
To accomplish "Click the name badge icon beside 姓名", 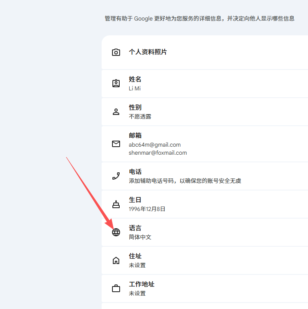I will (x=116, y=84).
